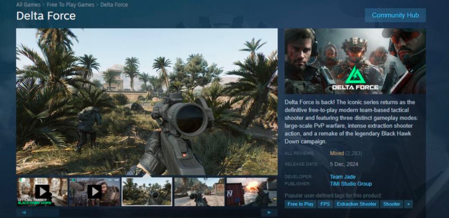Select the palm trees scope screenshot thumbnail
Image resolution: width=449 pixels, height=218 pixels.
147,192
